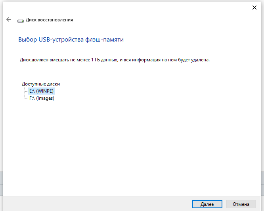The image size is (264, 211).
Task: Select the E:\ (WINPE) drive
Action: (x=42, y=91)
